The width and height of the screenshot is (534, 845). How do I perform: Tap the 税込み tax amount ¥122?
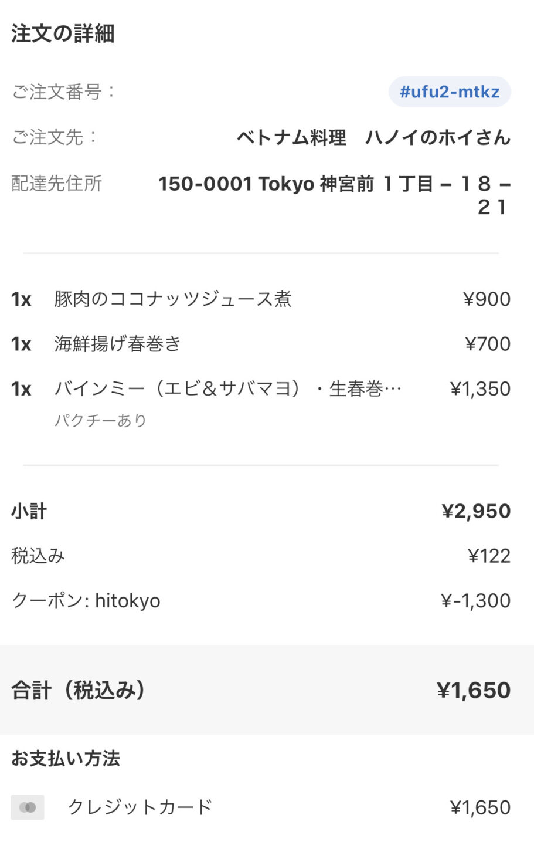(489, 556)
